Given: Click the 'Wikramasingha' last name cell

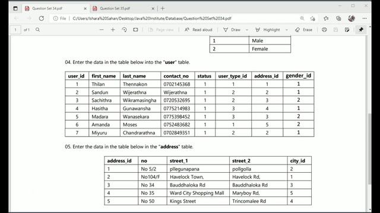Looking at the screenshot, I should pos(140,100).
